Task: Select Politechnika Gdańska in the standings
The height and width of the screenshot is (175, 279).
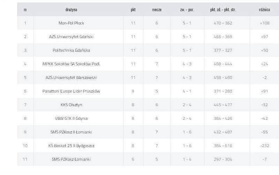Action: (71, 50)
